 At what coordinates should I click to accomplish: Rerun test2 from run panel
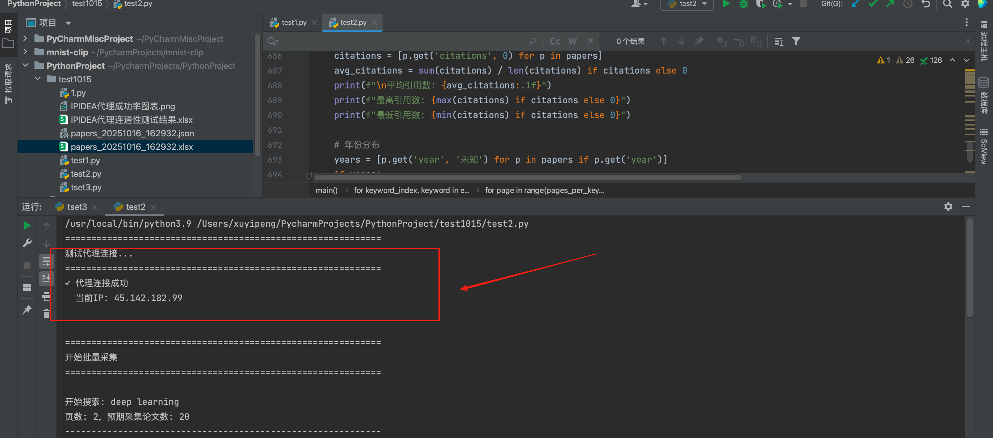(27, 225)
